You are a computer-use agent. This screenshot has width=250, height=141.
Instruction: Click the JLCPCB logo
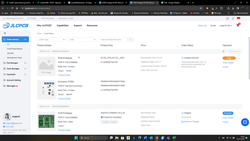[16, 25]
